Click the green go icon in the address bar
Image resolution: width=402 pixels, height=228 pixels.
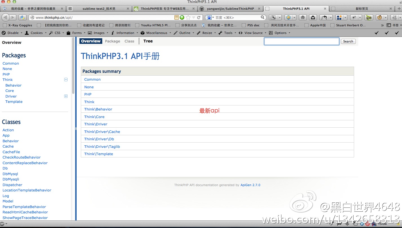click(x=182, y=17)
